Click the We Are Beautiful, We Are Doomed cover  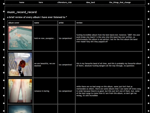(20, 64)
